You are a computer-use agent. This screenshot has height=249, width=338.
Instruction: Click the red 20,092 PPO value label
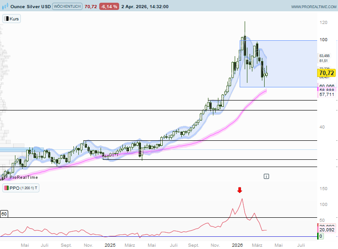coord(326,228)
